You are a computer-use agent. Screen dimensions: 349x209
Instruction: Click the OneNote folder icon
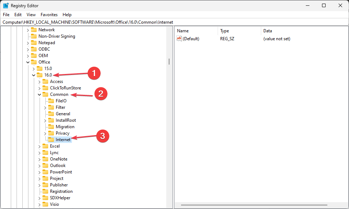pyautogui.click(x=45, y=159)
